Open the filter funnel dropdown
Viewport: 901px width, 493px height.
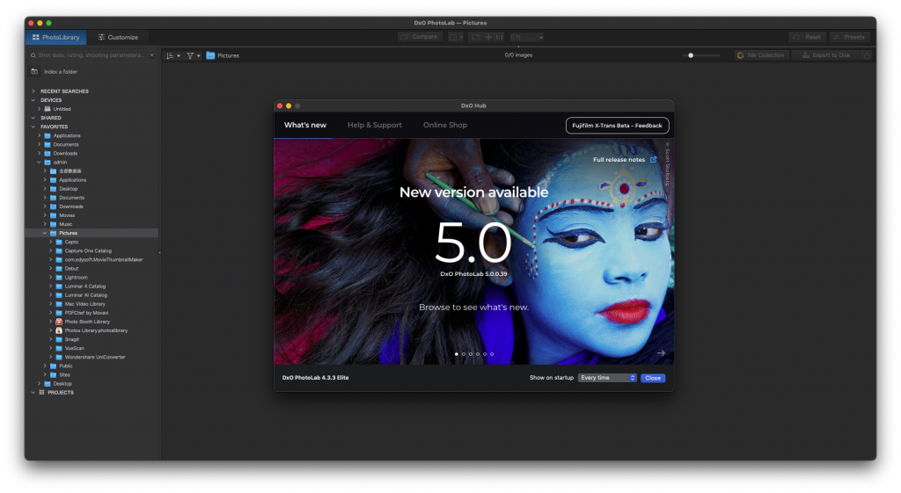coord(193,55)
